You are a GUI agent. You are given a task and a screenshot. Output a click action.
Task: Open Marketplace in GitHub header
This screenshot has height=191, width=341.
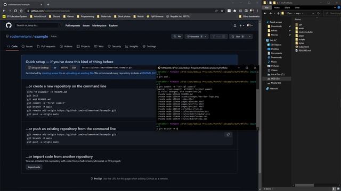pyautogui.click(x=99, y=25)
